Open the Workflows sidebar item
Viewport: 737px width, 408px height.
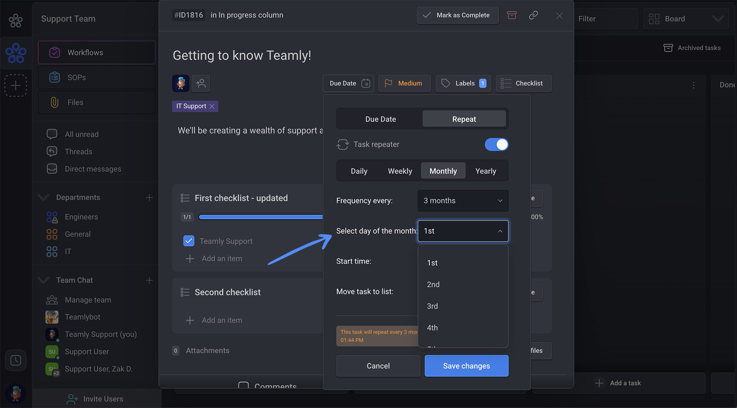point(97,53)
